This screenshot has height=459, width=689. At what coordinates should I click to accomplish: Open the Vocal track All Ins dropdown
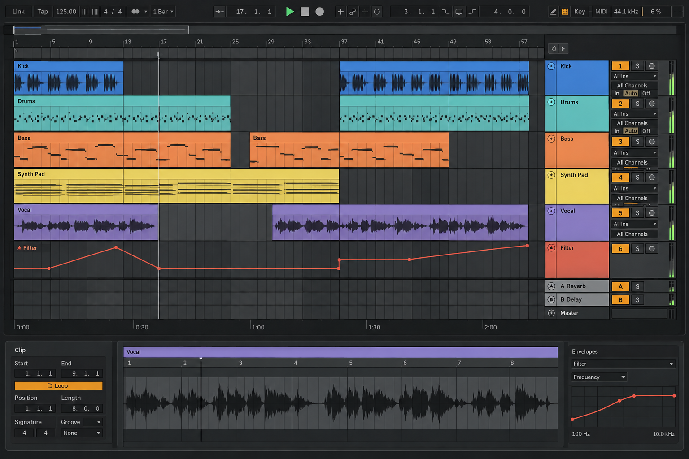click(635, 224)
